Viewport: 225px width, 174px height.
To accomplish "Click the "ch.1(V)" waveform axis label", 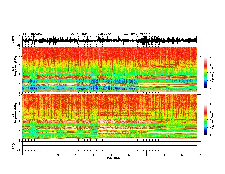I will point(14,40).
